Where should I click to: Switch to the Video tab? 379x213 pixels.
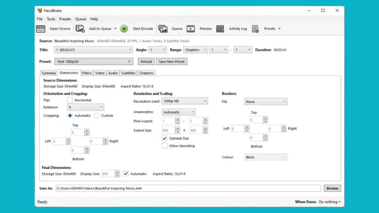pyautogui.click(x=100, y=73)
